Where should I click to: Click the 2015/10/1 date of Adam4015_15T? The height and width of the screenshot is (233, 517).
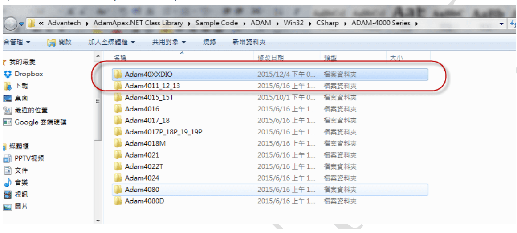(286, 98)
